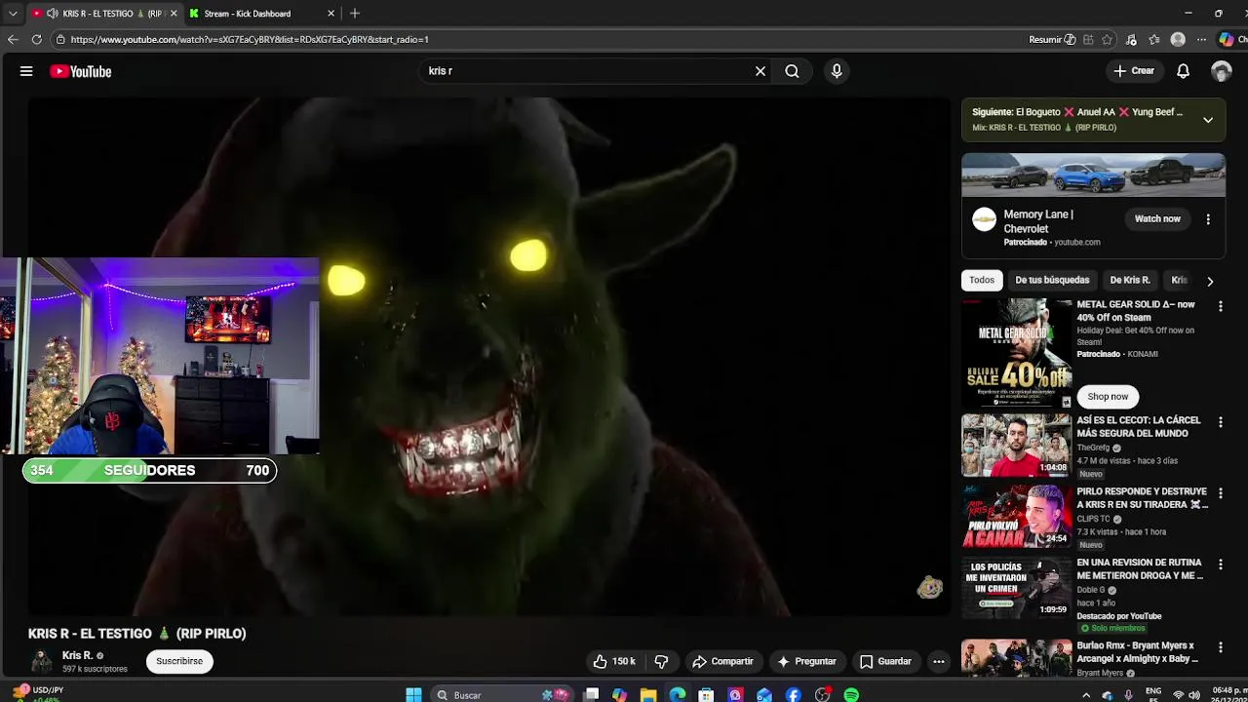This screenshot has width=1248, height=702.
Task: Click the Compartir share button
Action: [x=722, y=661]
